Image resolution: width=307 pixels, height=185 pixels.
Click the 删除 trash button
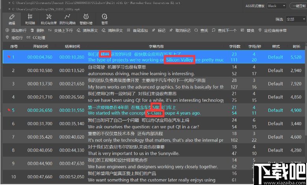click(x=37, y=30)
